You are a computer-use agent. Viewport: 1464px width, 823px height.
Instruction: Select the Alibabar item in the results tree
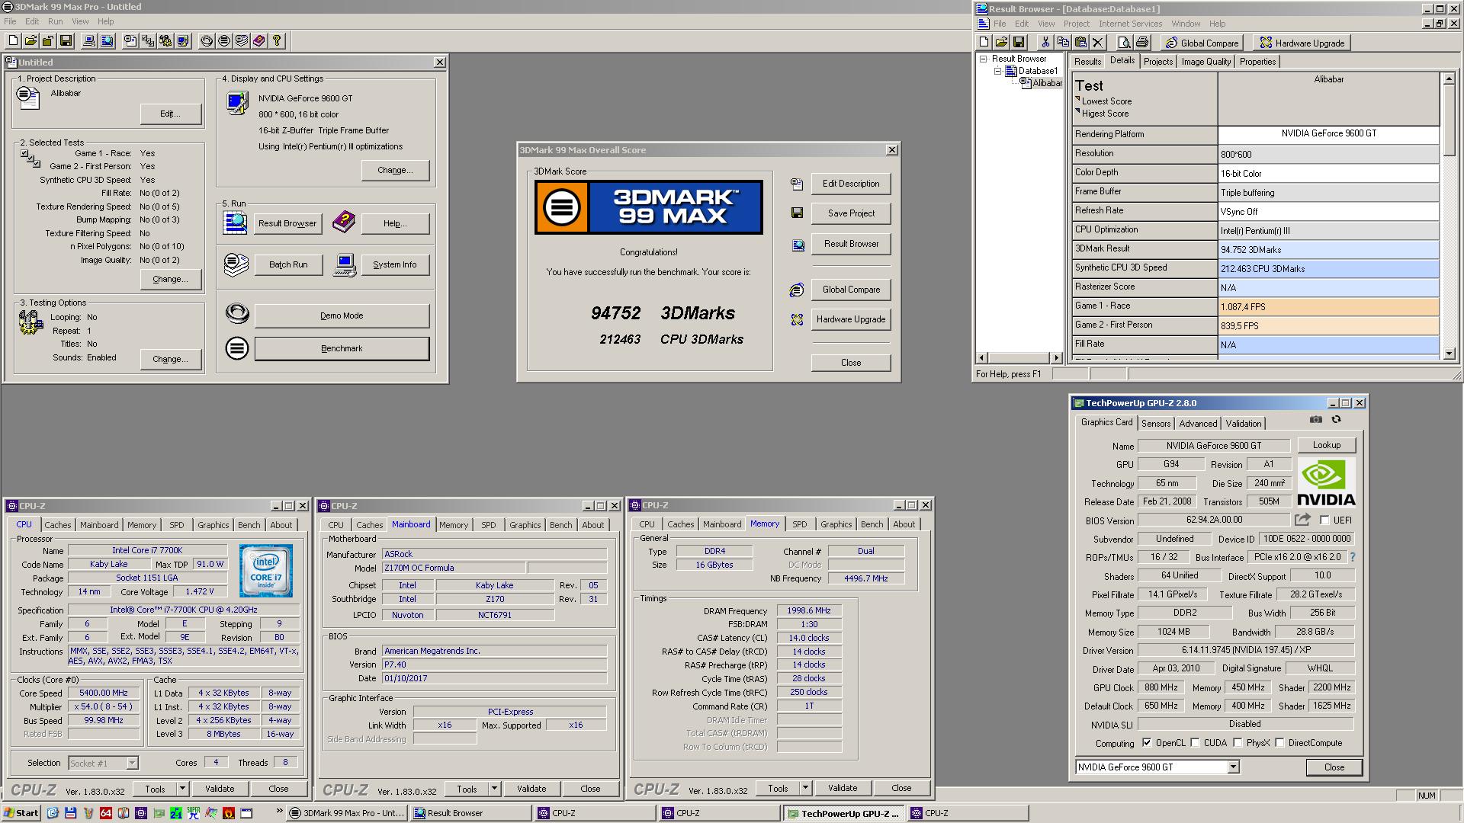1047,83
